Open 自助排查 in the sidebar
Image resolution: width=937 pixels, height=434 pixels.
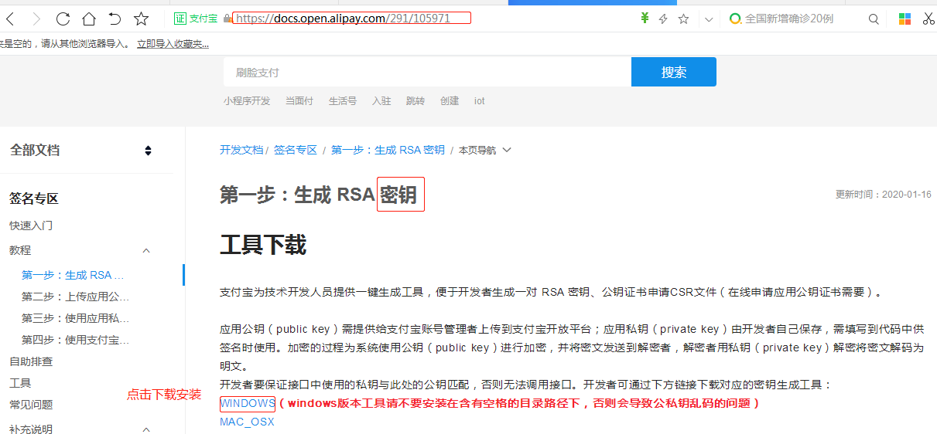pyautogui.click(x=31, y=361)
